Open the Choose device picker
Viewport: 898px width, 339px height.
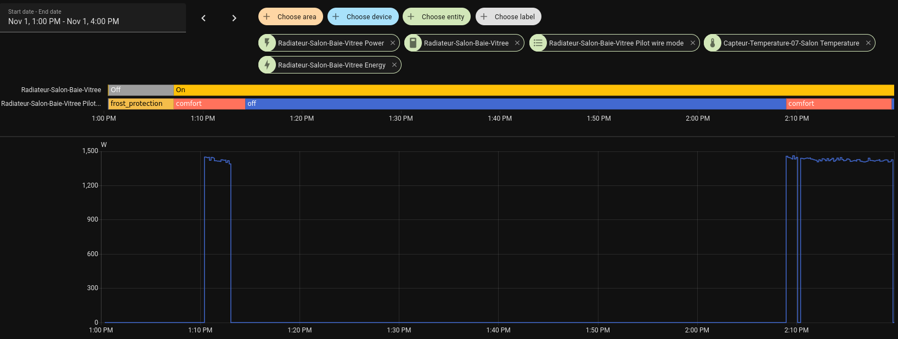tap(363, 16)
